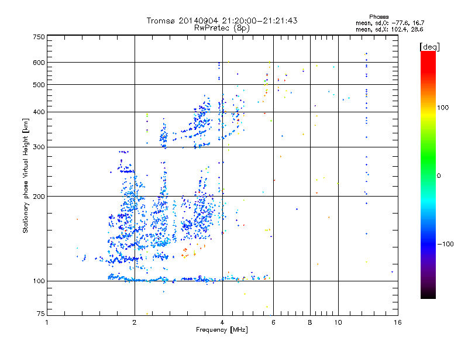This screenshot has height=351, width=468.
Task: Click the x-axis label '2'
Action: (x=135, y=322)
